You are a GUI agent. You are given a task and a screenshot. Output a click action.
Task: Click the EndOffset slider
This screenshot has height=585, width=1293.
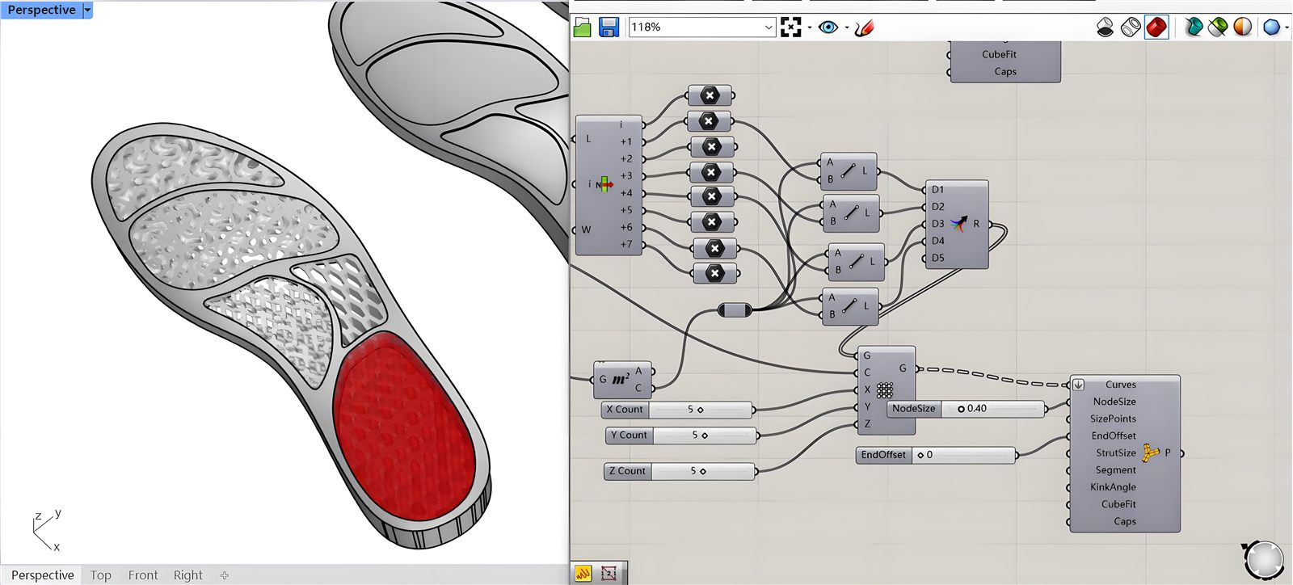(936, 455)
